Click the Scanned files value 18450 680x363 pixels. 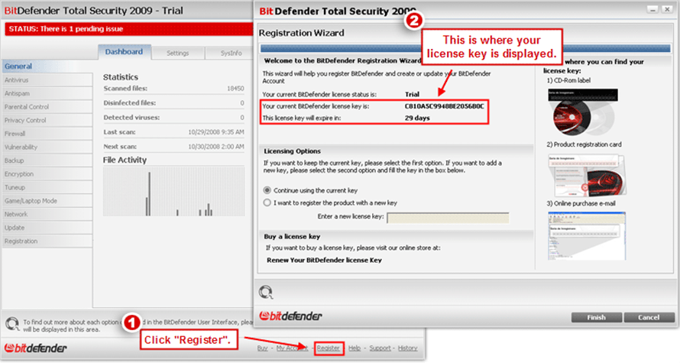(x=235, y=89)
